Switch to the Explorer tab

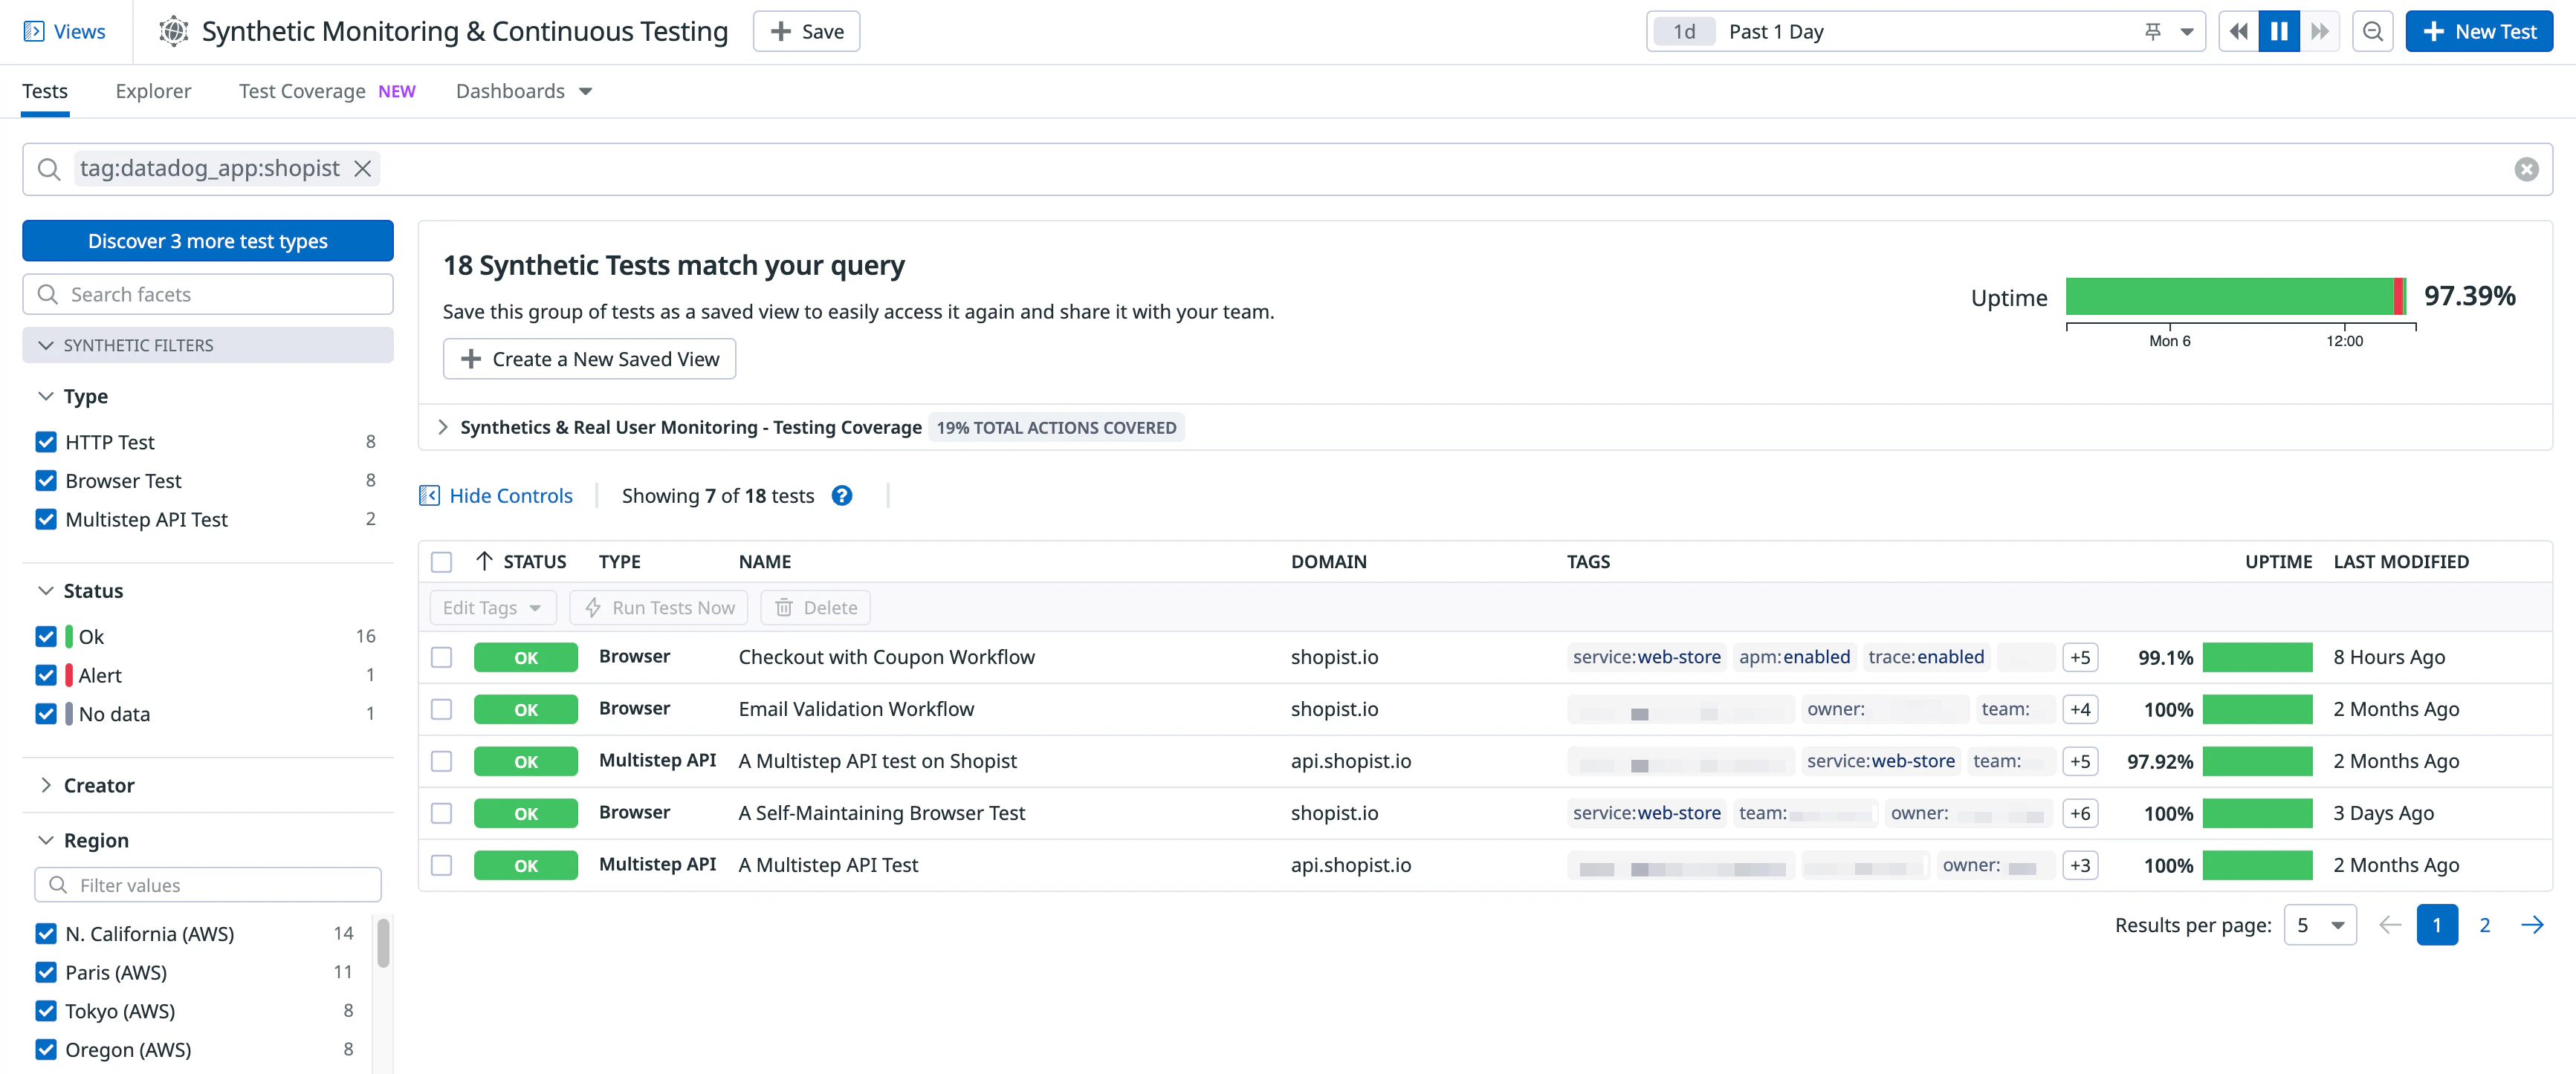click(153, 91)
